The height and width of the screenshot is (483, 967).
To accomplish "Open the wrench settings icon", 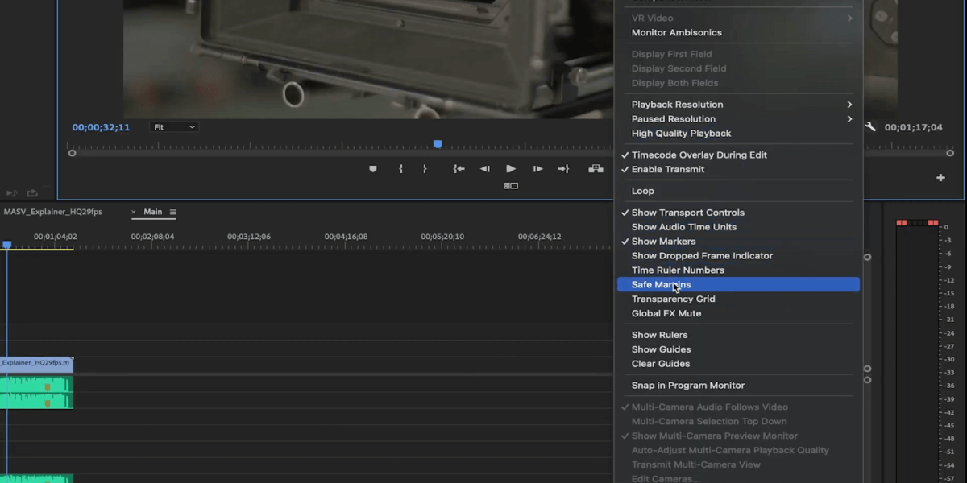I will (870, 127).
